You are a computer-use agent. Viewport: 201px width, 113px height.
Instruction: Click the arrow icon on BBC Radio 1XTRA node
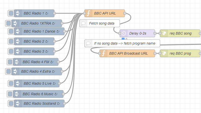tap(15, 23)
